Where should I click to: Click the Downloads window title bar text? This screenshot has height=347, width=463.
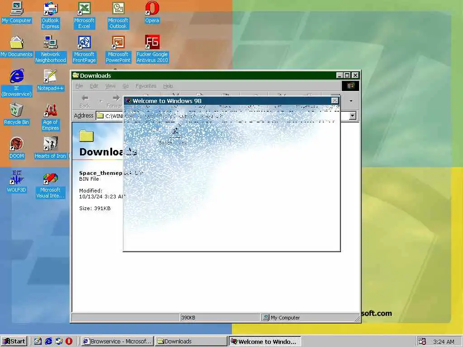coord(95,75)
